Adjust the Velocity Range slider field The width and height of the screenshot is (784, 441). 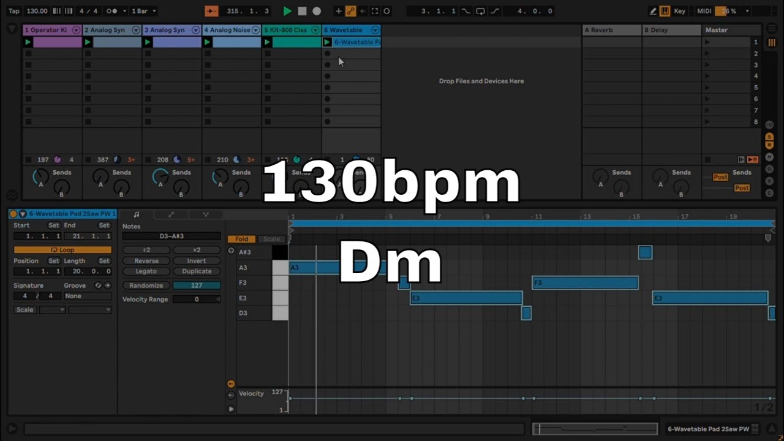tap(197, 300)
